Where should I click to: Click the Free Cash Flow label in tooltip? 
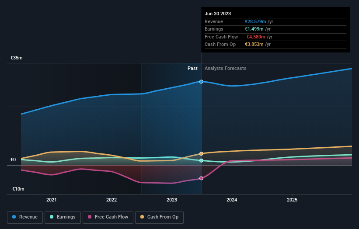click(x=221, y=37)
